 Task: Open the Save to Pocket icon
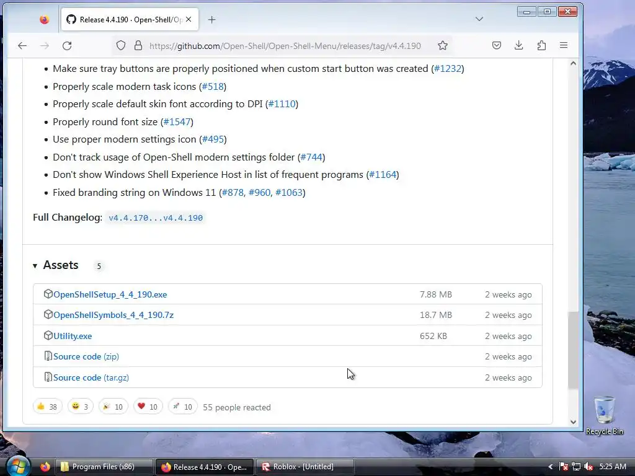point(497,45)
